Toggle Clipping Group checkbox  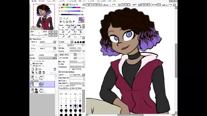31,63
